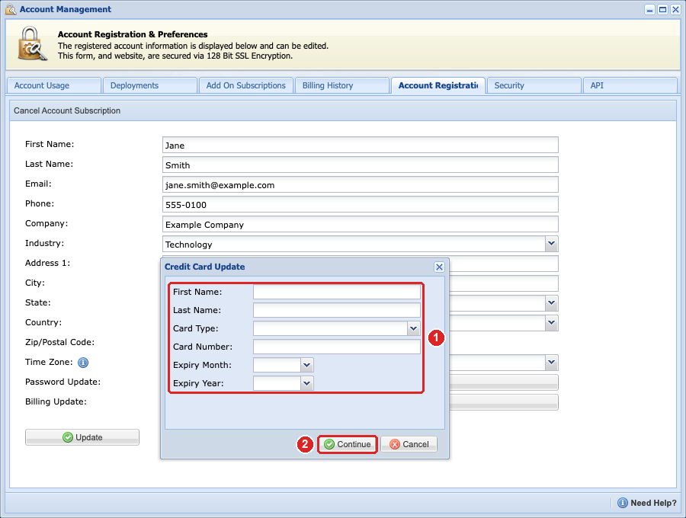Open the Security tab
The width and height of the screenshot is (686, 518).
click(534, 85)
